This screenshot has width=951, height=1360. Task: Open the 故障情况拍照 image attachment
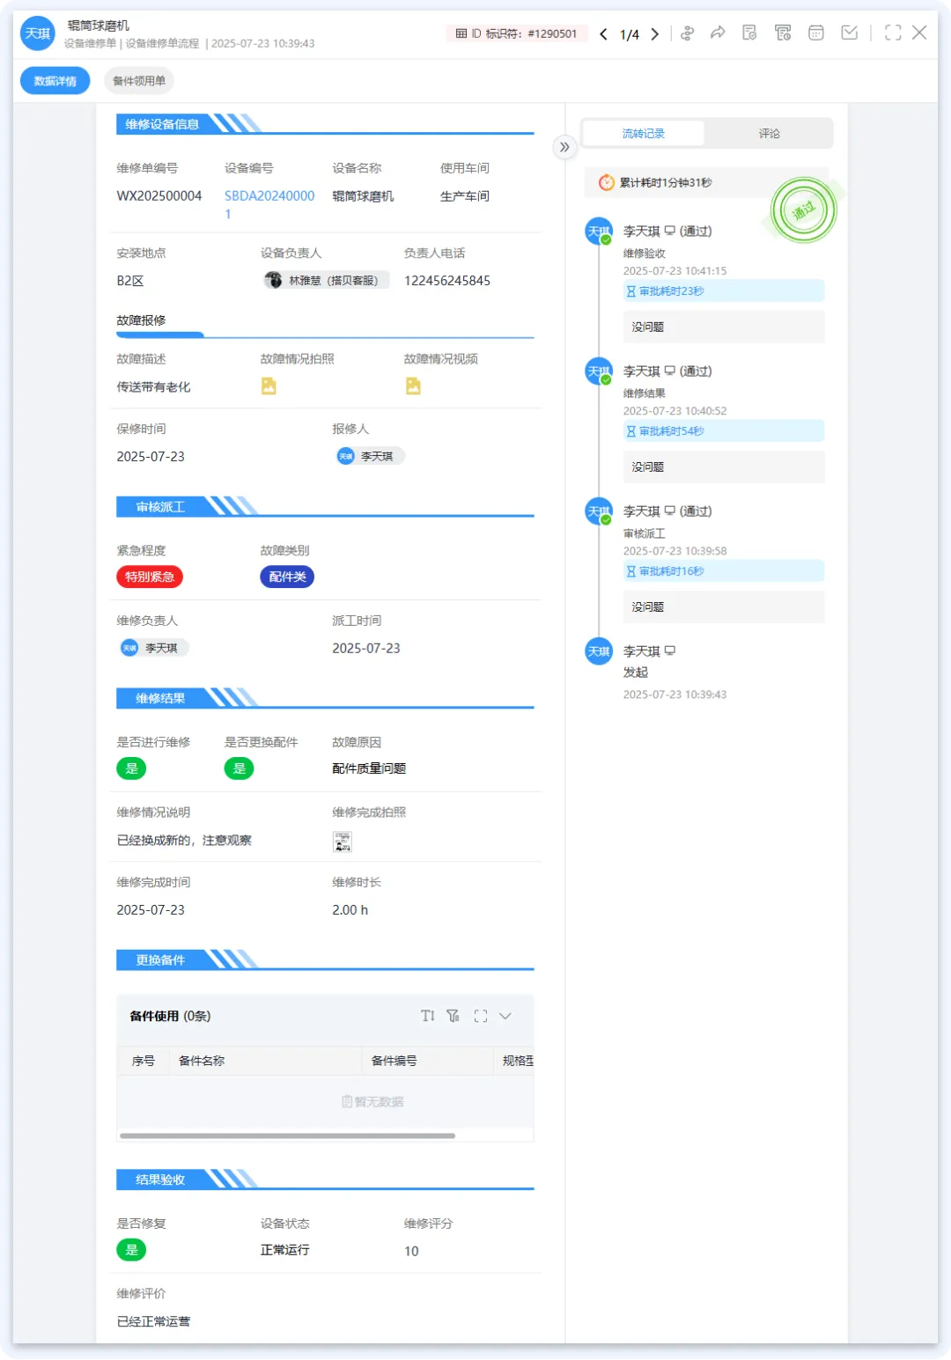point(269,386)
